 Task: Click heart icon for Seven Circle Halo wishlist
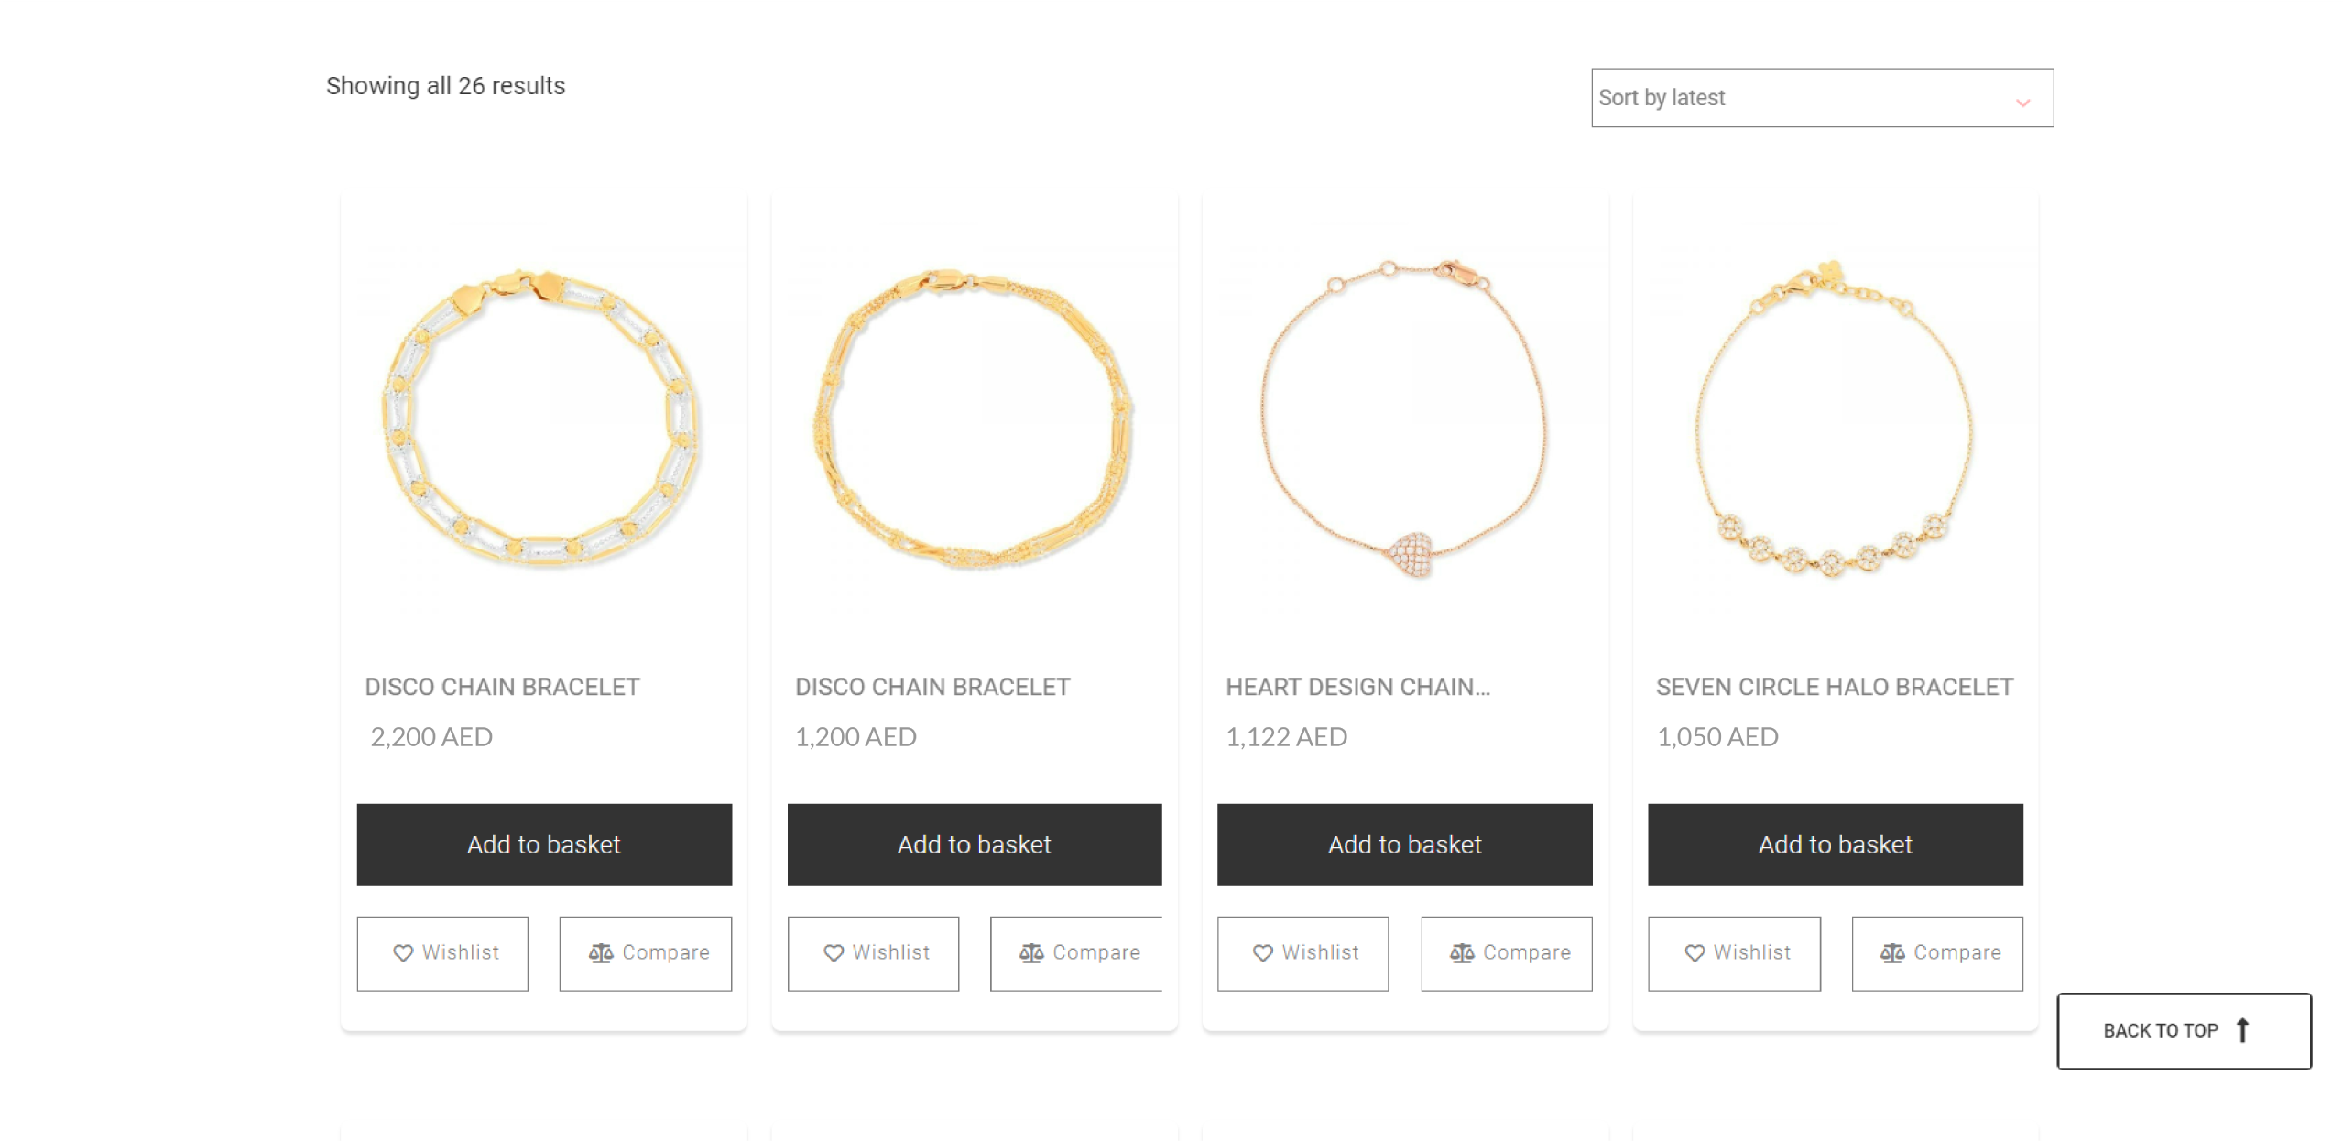click(x=1695, y=953)
